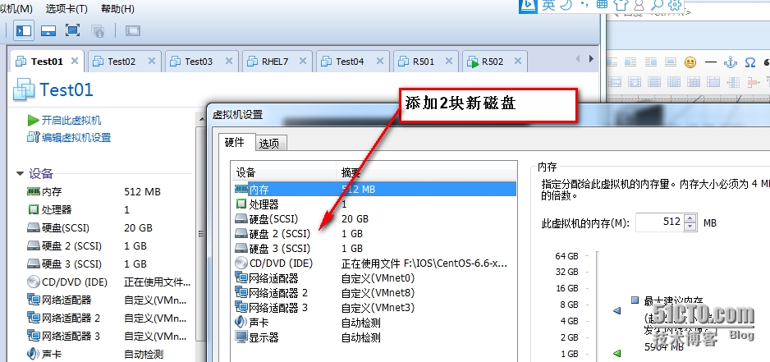Click the green play icon beside 开启此虚拟机
Viewport: 770px width, 362px height.
[33, 121]
